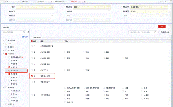173x107 pixels.
Task: Toggle the 已授权 checkbox
Action: tap(159, 32)
